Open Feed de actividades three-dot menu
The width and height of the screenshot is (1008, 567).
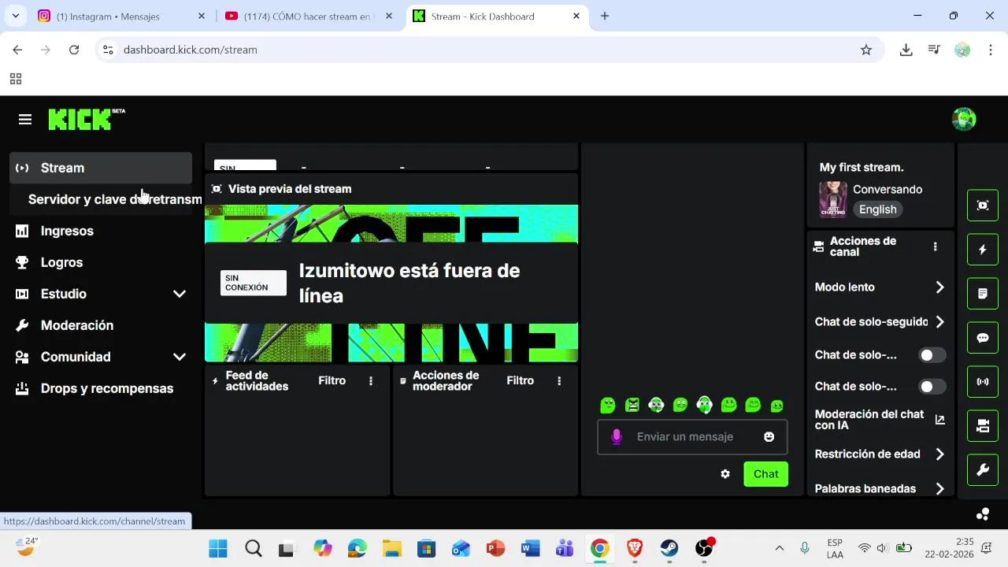click(x=371, y=381)
